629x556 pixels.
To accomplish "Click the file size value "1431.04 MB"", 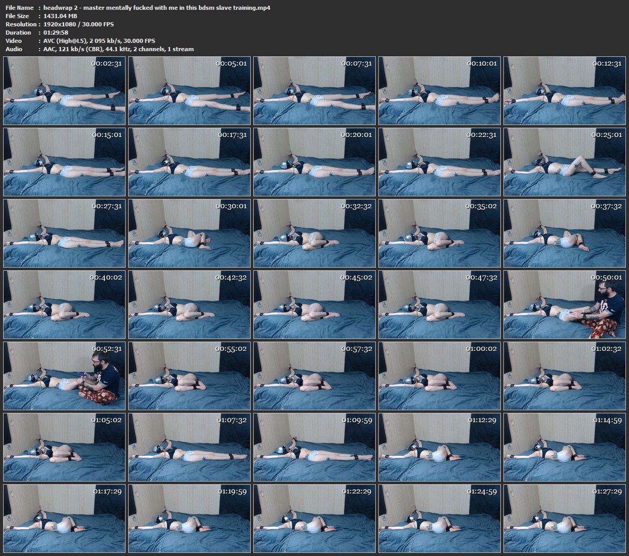I will point(60,16).
